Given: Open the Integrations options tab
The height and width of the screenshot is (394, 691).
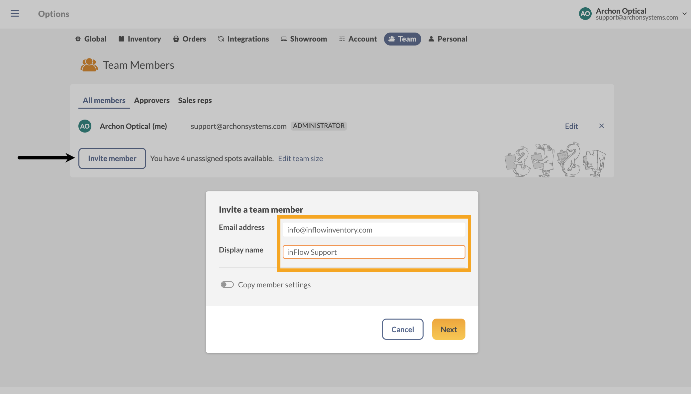Looking at the screenshot, I should [243, 39].
